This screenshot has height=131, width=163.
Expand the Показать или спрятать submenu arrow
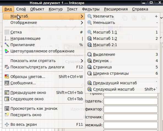pos(82,61)
